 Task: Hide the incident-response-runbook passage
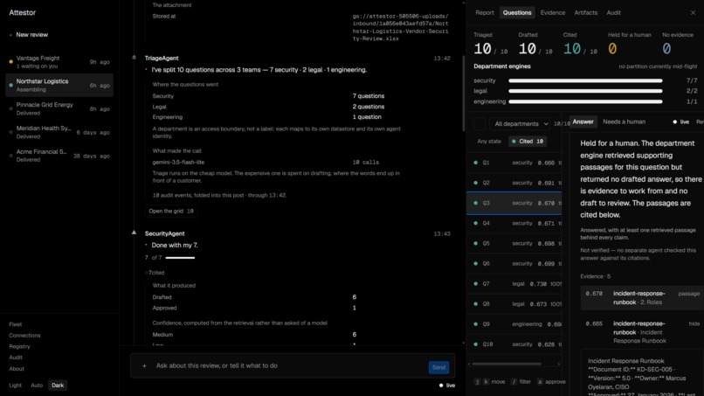coord(694,323)
